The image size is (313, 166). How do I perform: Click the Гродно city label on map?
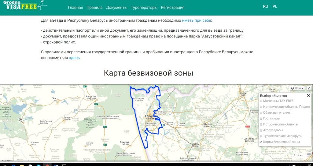(x=149, y=116)
